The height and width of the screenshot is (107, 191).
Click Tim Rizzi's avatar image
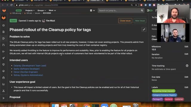click(x=44, y=21)
